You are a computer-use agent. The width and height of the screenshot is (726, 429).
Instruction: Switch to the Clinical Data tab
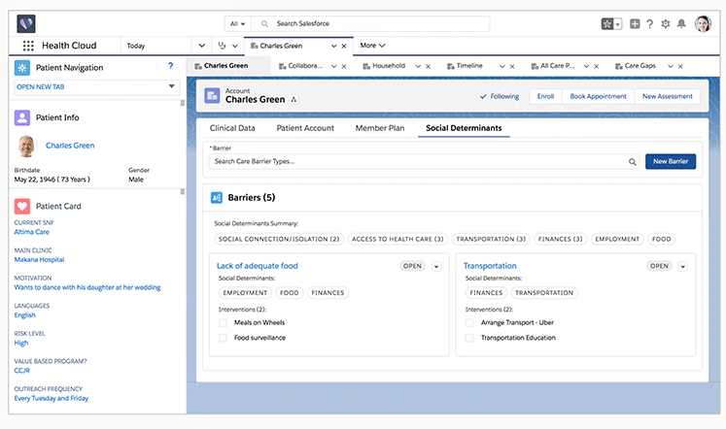232,128
